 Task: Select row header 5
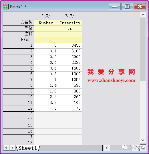coord(19,68)
